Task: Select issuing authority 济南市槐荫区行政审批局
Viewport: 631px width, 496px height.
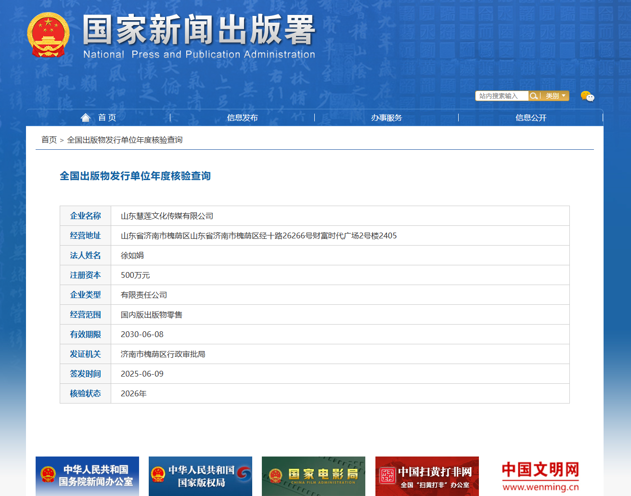Action: [163, 354]
